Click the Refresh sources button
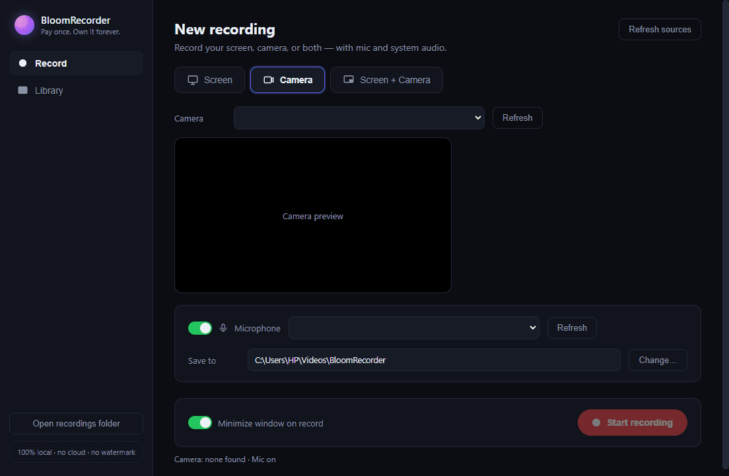The width and height of the screenshot is (729, 476). coord(660,29)
